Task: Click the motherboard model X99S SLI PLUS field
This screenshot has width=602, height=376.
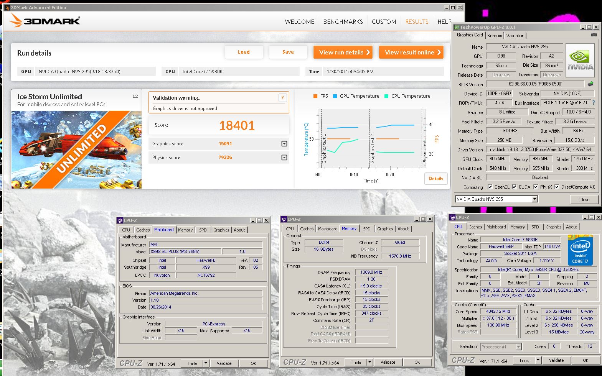Action: point(185,251)
